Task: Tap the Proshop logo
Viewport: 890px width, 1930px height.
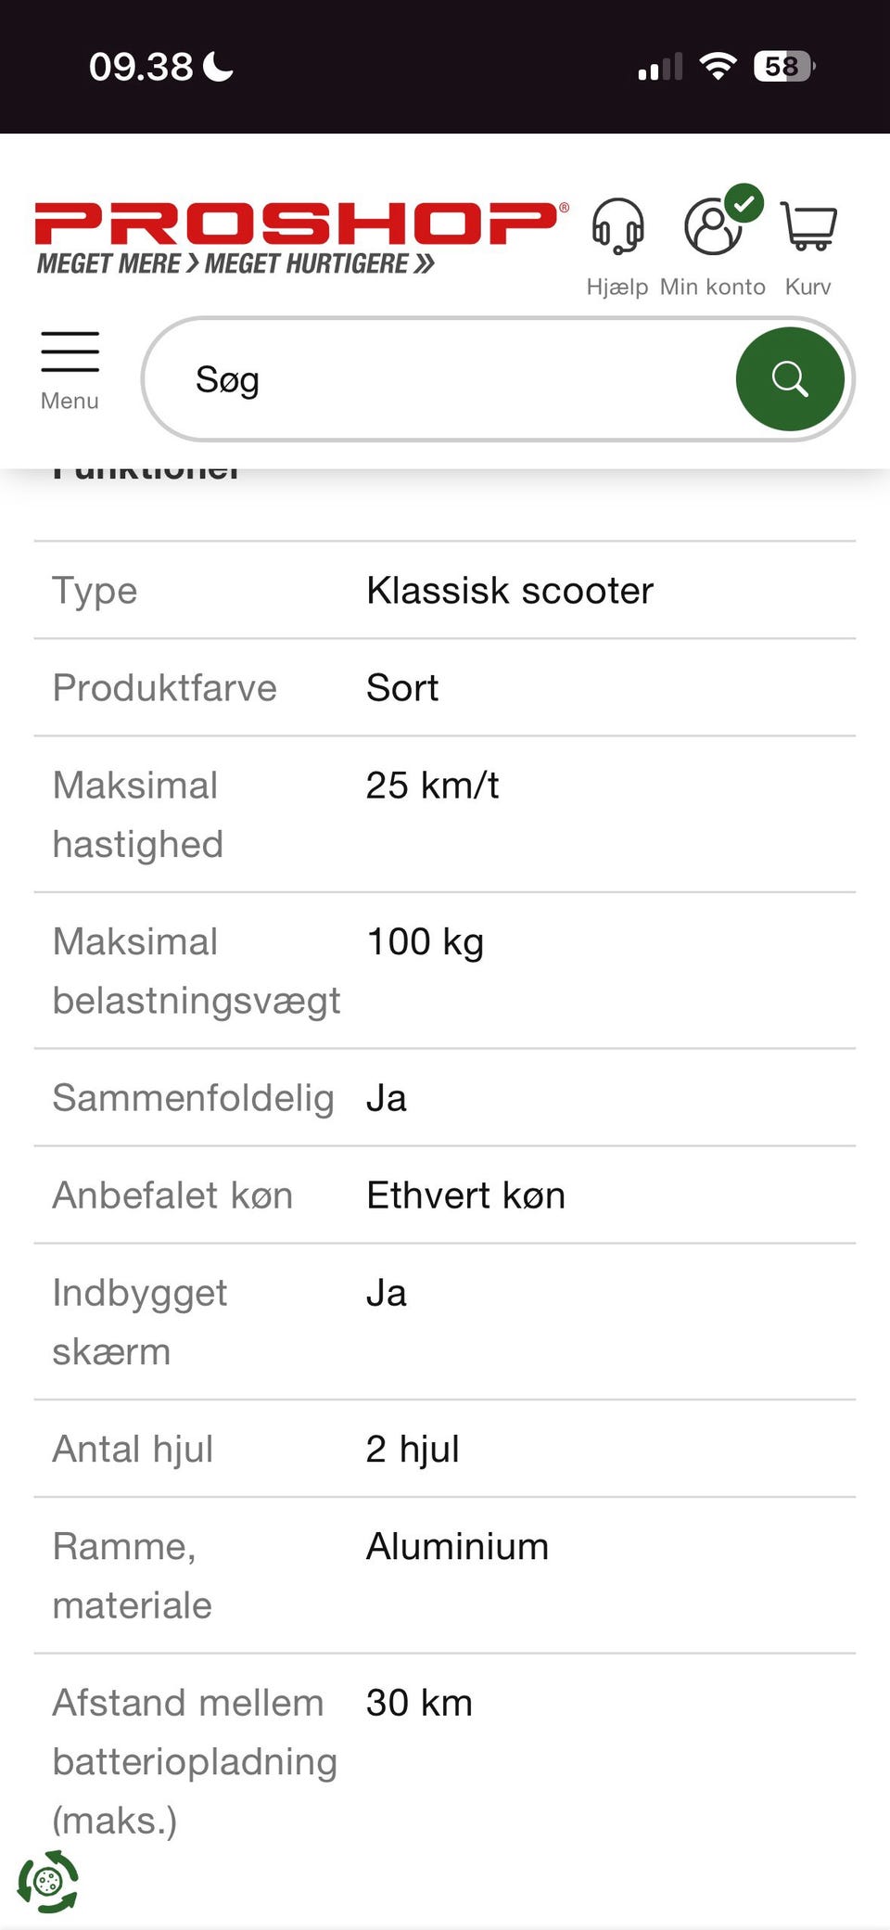Action: tap(299, 237)
